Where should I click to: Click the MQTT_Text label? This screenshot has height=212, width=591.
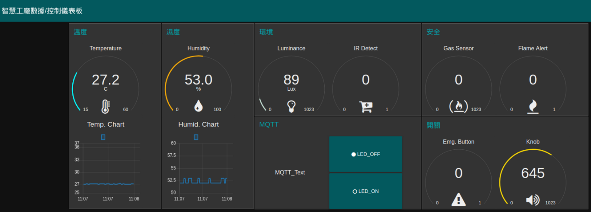(x=290, y=172)
